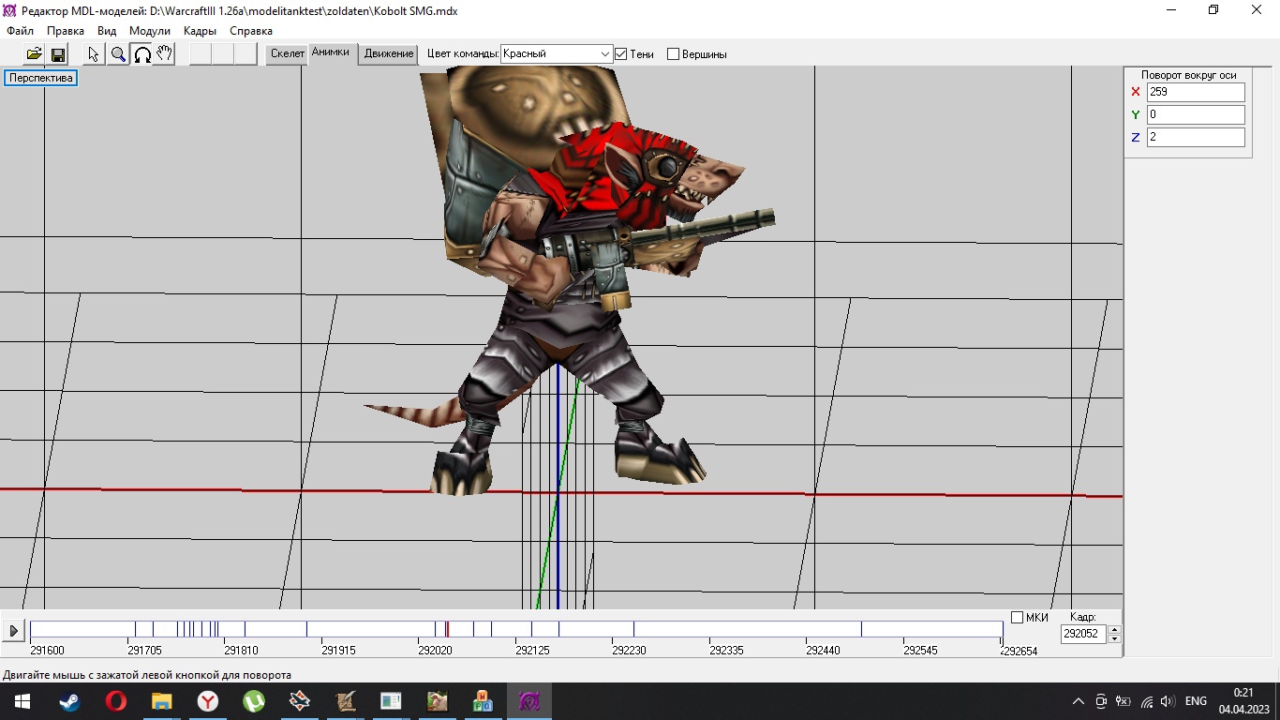Screen dimensions: 1280x720
Task: Open the window-picture taskbar app
Action: click(391, 701)
